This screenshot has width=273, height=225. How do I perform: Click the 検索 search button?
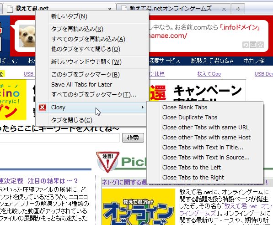[133, 138]
